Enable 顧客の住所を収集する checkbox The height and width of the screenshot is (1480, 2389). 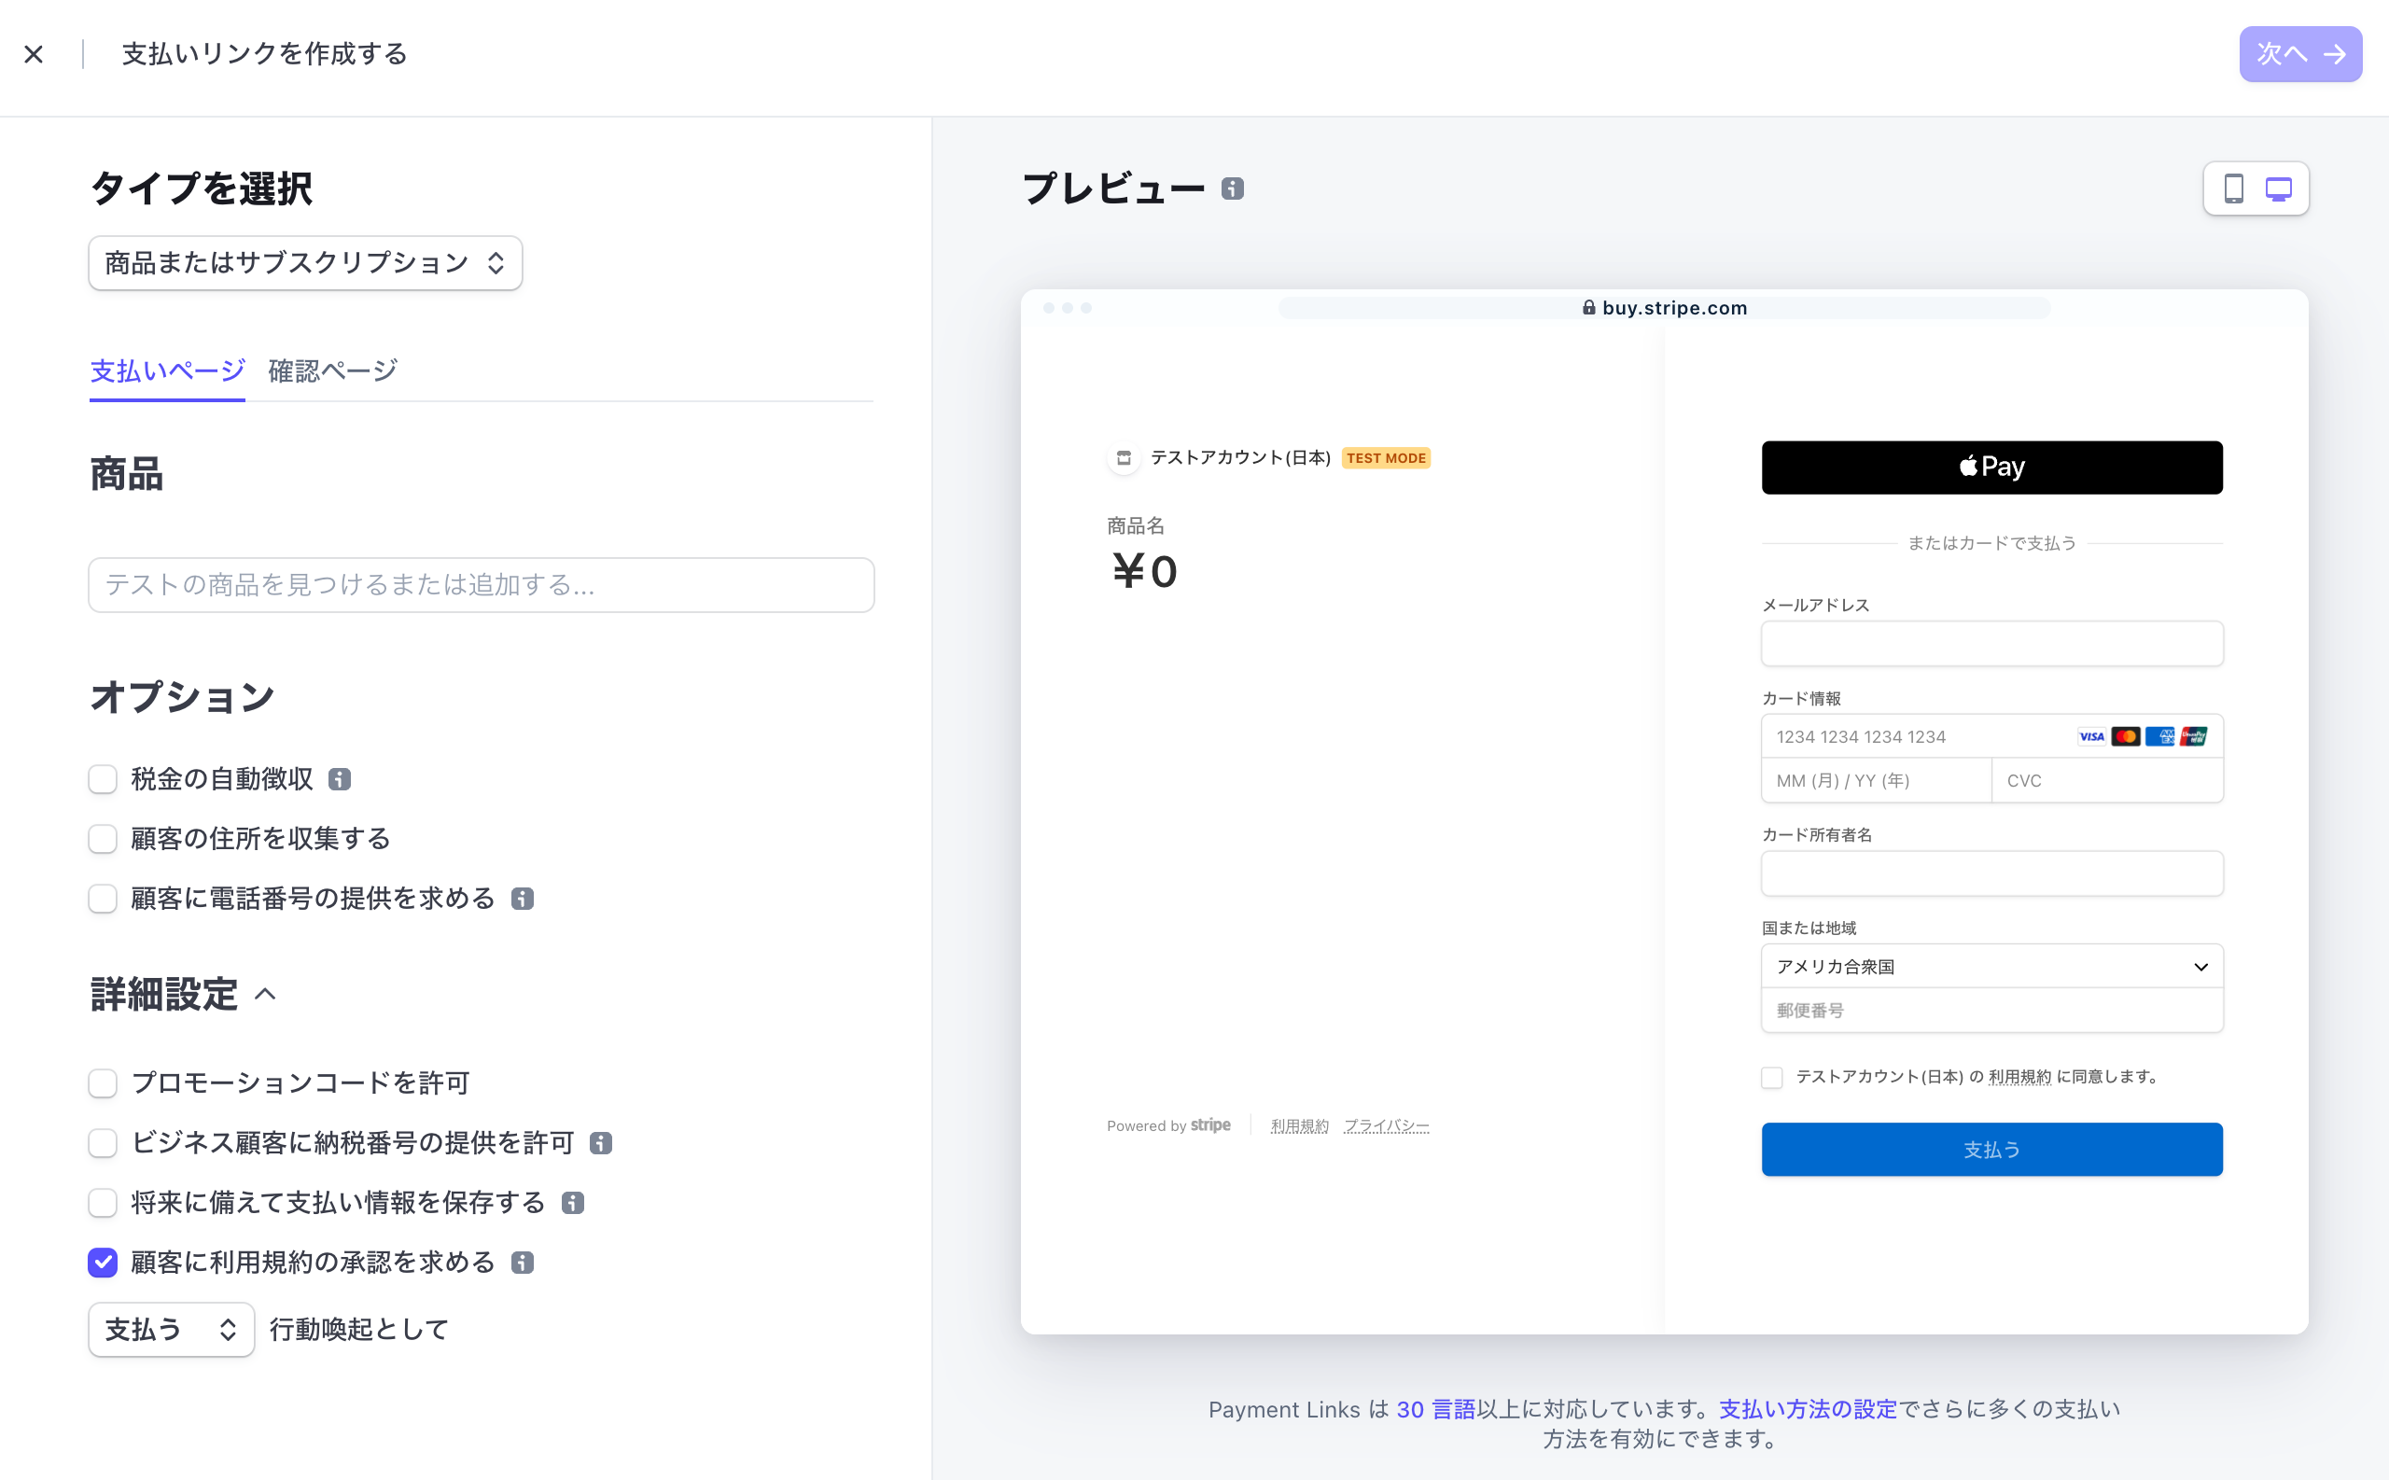pyautogui.click(x=102, y=838)
